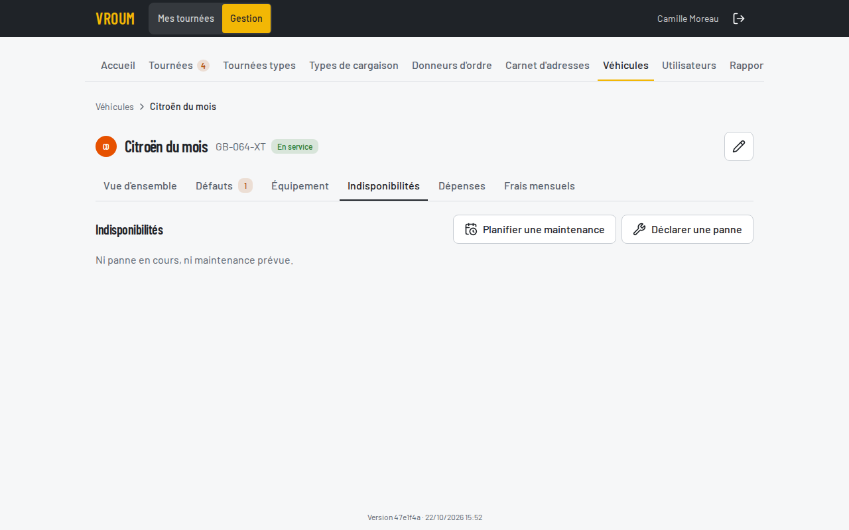Image resolution: width=849 pixels, height=530 pixels.
Task: Click the Camille Moreau user name
Action: pos(688,19)
